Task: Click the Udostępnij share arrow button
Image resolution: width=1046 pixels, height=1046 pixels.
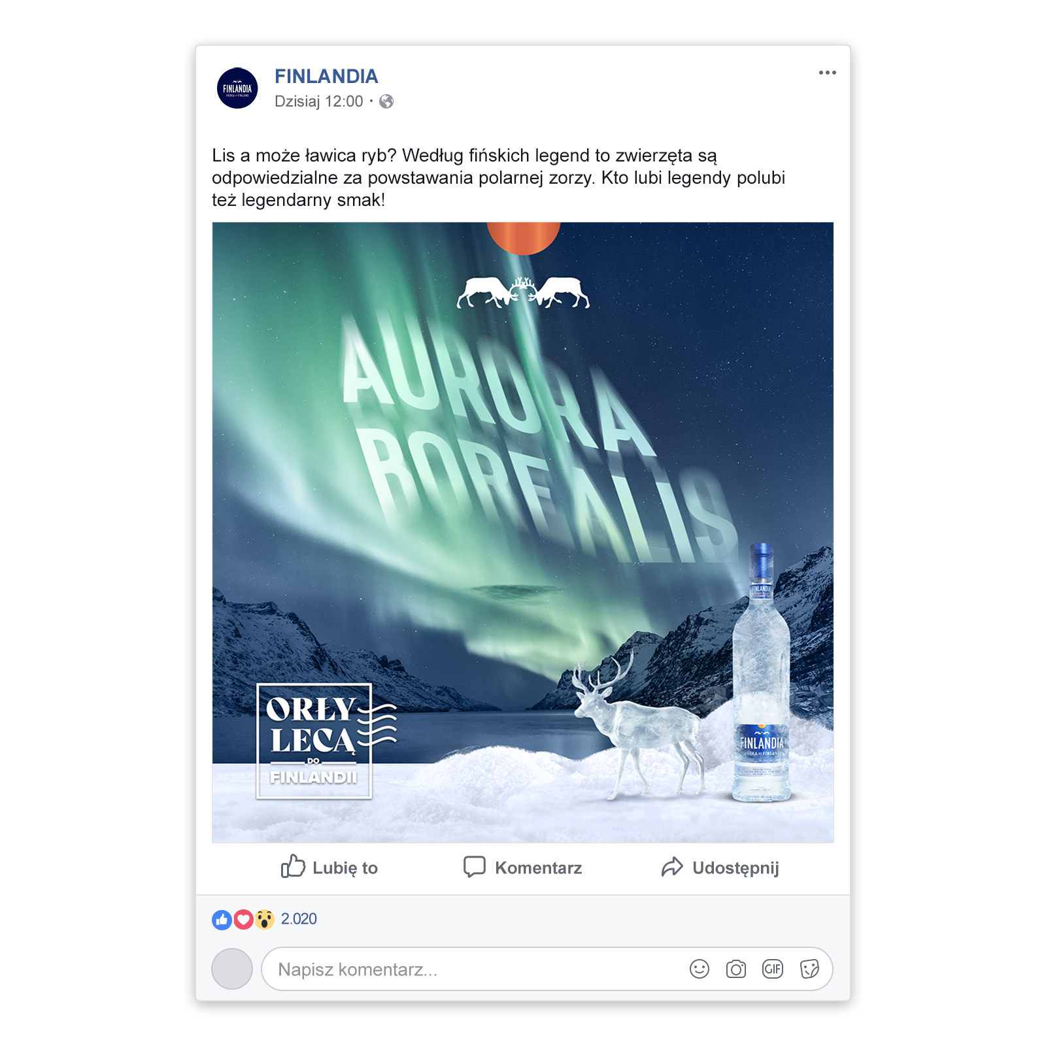Action: 720,868
